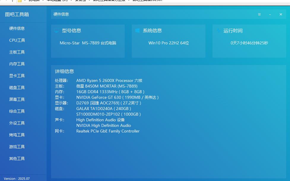Screen dimensions: 290x181
Task: Select 游戏工具 from the sidebar
Action: tap(17, 147)
